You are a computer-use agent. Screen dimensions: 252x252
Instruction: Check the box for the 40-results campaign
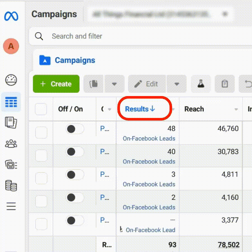41,156
